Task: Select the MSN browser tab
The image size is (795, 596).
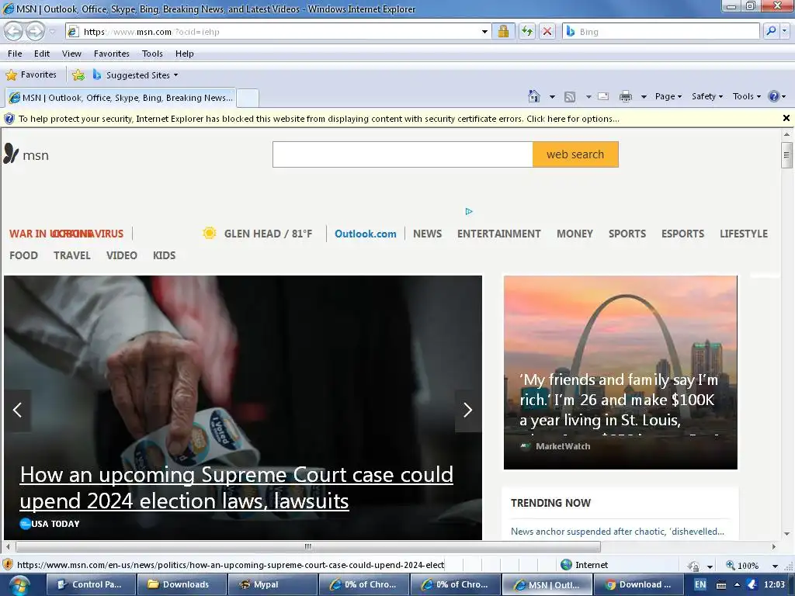Action: pyautogui.click(x=120, y=98)
